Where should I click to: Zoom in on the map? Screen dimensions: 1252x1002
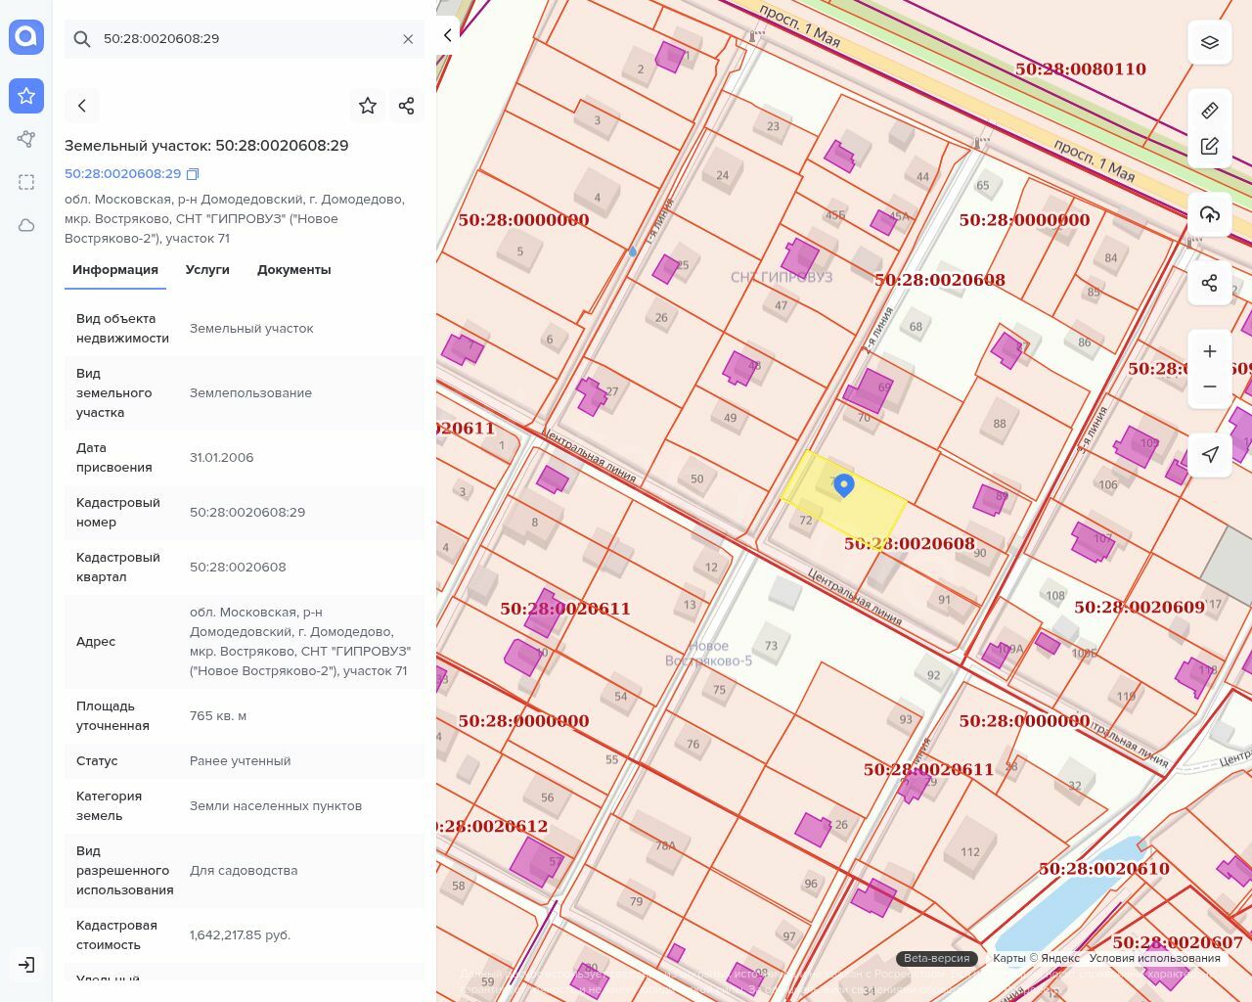point(1210,351)
